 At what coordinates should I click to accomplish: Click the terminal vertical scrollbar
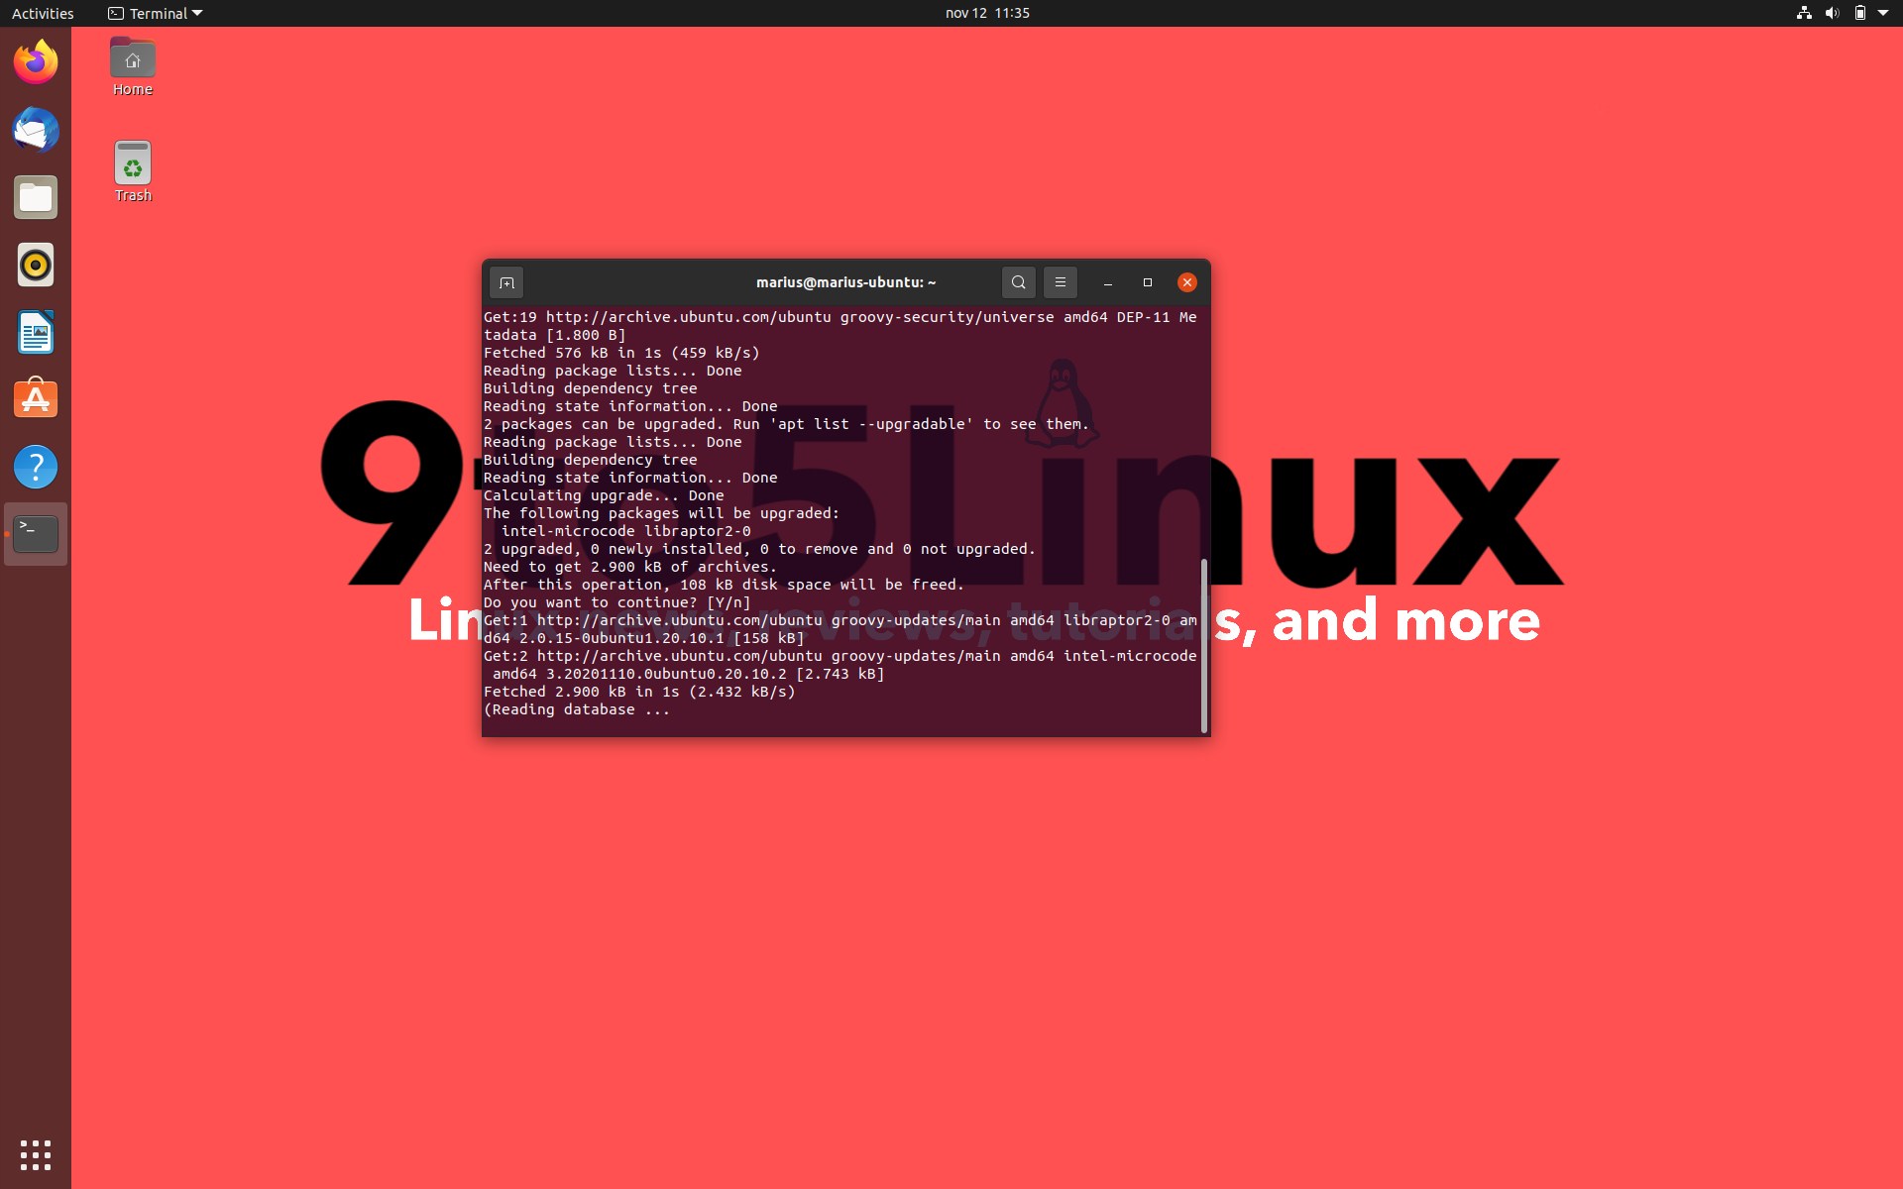[x=1204, y=645]
